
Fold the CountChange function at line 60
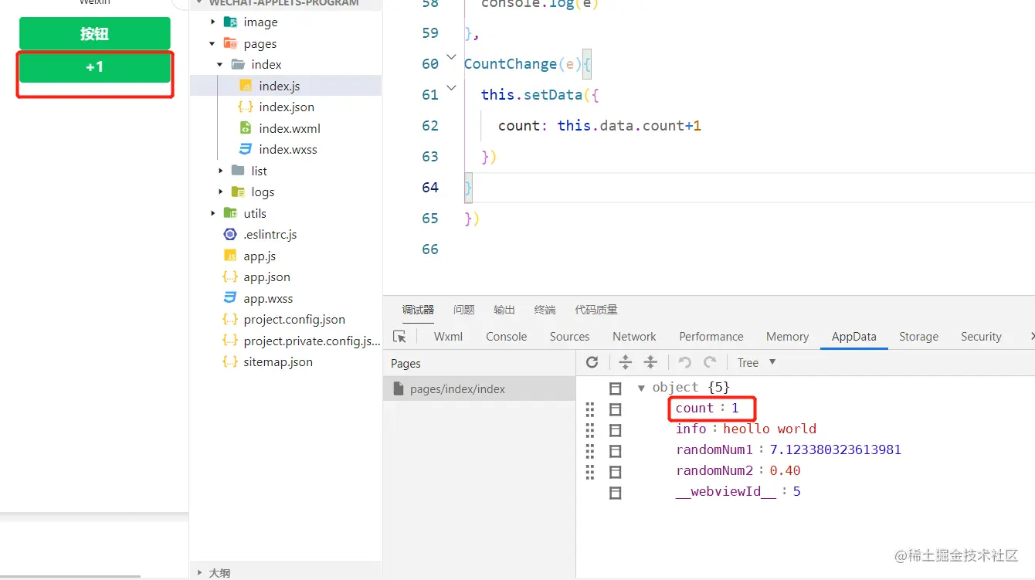451,58
